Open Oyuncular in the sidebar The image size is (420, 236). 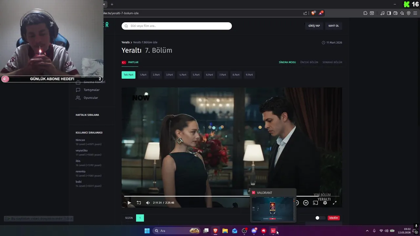[87, 98]
